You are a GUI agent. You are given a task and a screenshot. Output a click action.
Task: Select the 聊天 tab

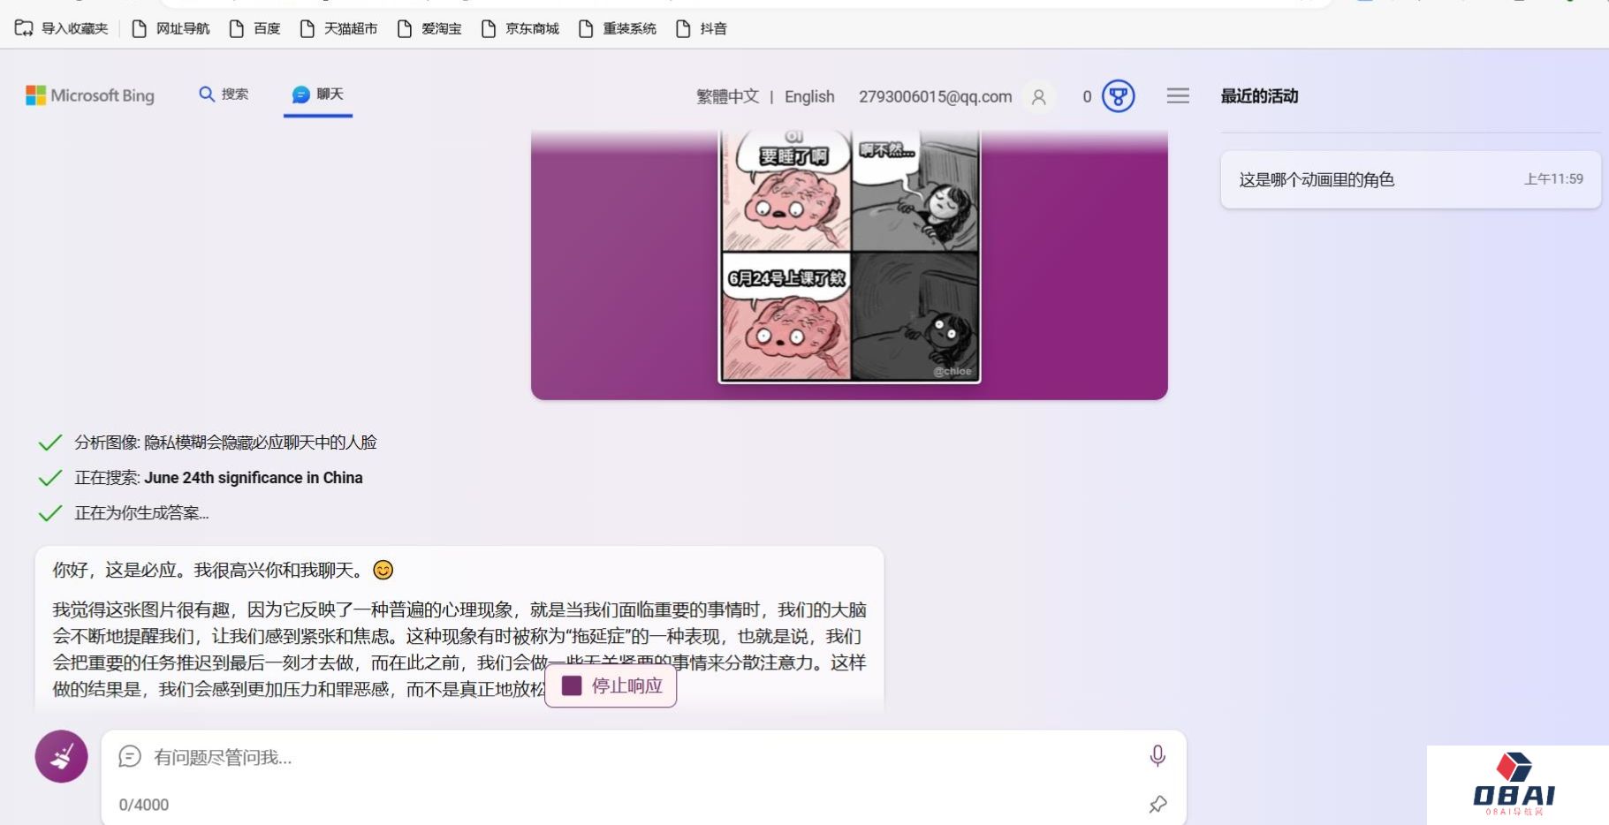pos(318,95)
